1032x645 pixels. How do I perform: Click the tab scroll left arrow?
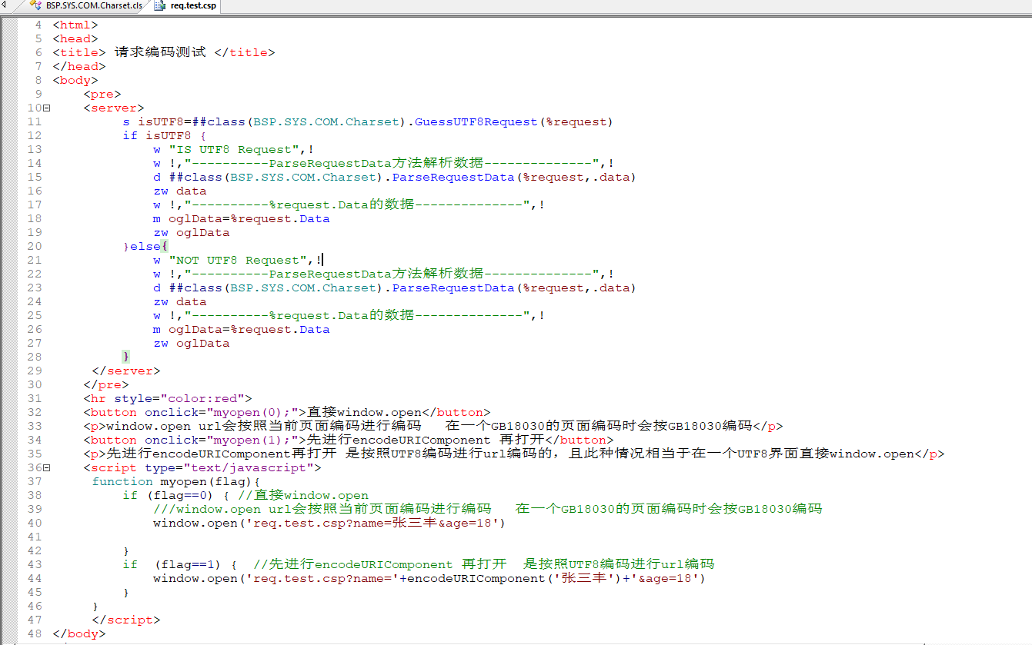click(x=5, y=5)
